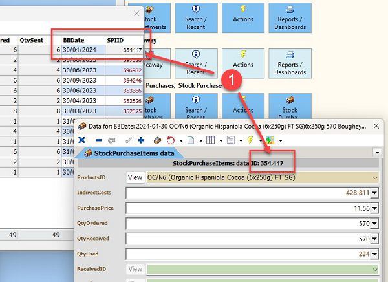
Task: Select the StockPurchaseItems data tab
Action: coord(135,153)
